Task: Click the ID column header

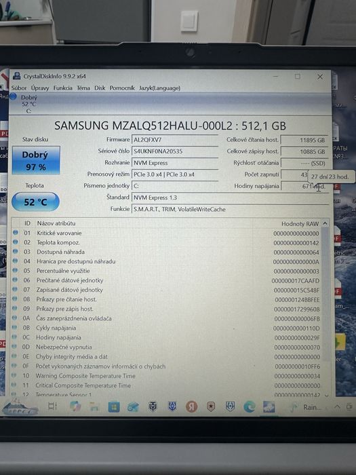Action: [27, 223]
